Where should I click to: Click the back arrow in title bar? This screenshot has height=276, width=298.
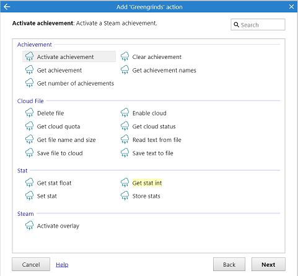[7, 7]
